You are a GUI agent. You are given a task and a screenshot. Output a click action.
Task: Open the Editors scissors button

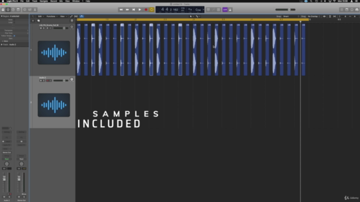click(x=35, y=10)
